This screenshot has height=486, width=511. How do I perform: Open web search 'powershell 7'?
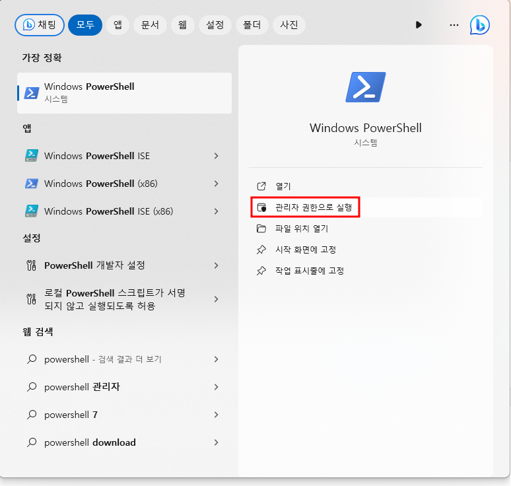pyautogui.click(x=125, y=415)
